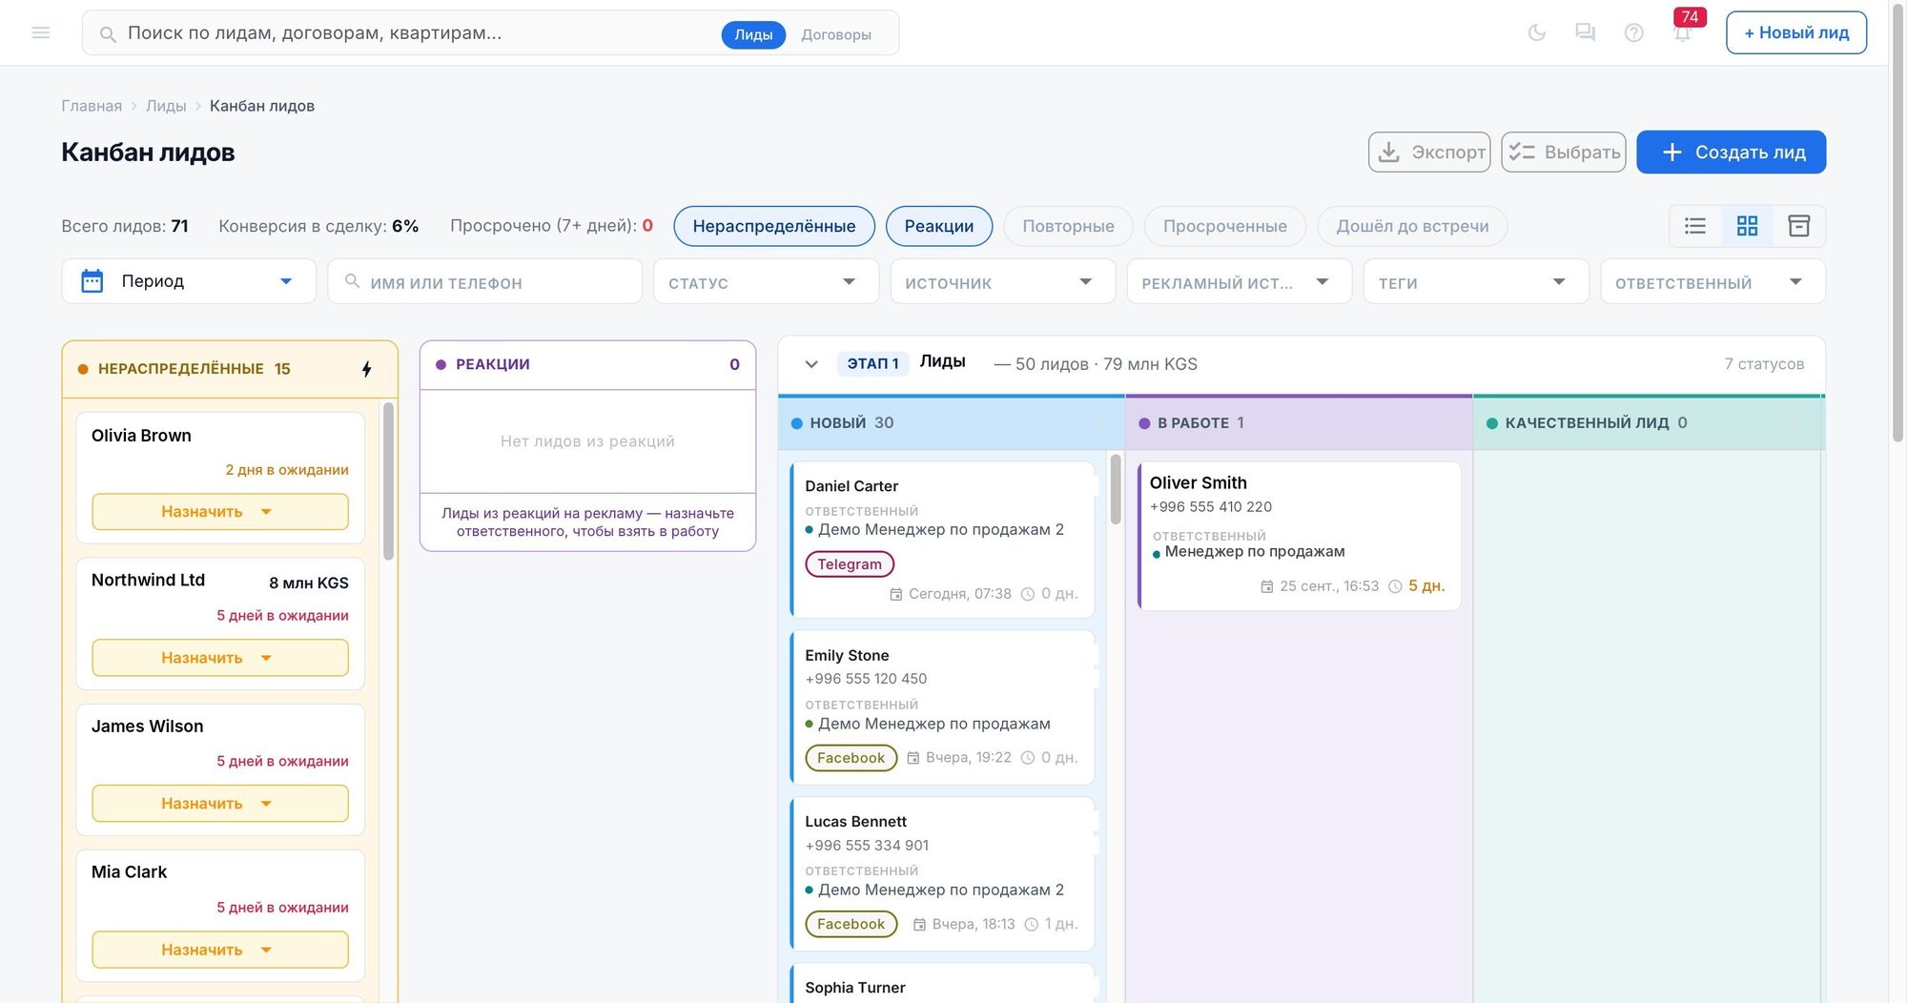
Task: Open the Теги filter dropdown
Action: [1476, 281]
